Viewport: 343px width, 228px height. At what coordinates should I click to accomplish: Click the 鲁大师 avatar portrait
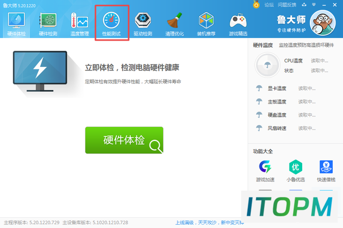point(323,23)
